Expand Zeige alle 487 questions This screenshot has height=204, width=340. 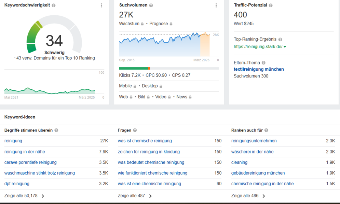pos(135,196)
